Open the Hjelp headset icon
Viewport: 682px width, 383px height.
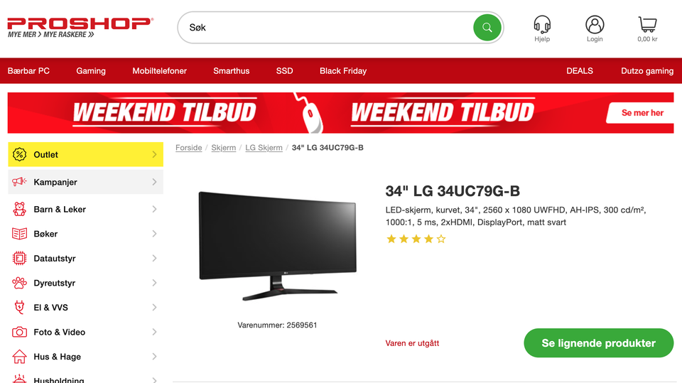[x=542, y=24]
